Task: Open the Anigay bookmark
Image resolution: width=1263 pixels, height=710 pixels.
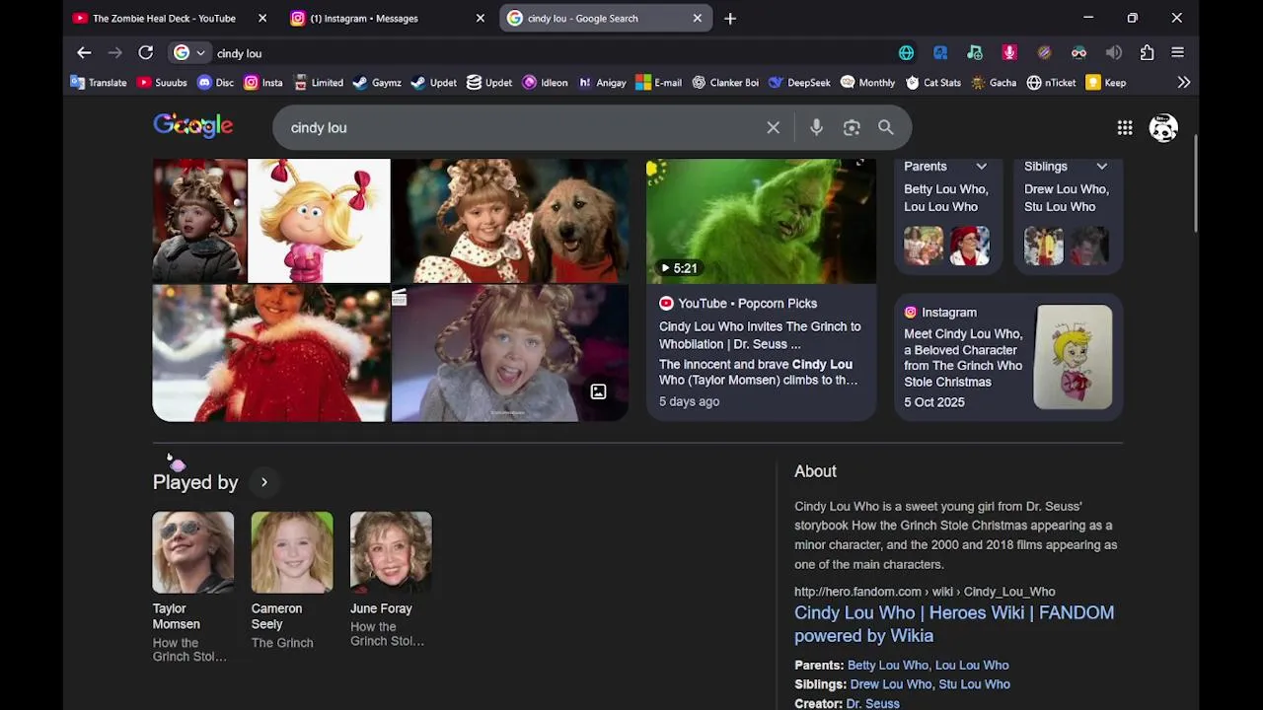Action: (602, 83)
